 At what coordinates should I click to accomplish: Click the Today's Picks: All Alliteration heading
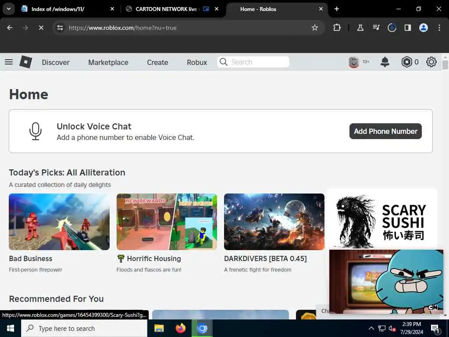tap(67, 172)
